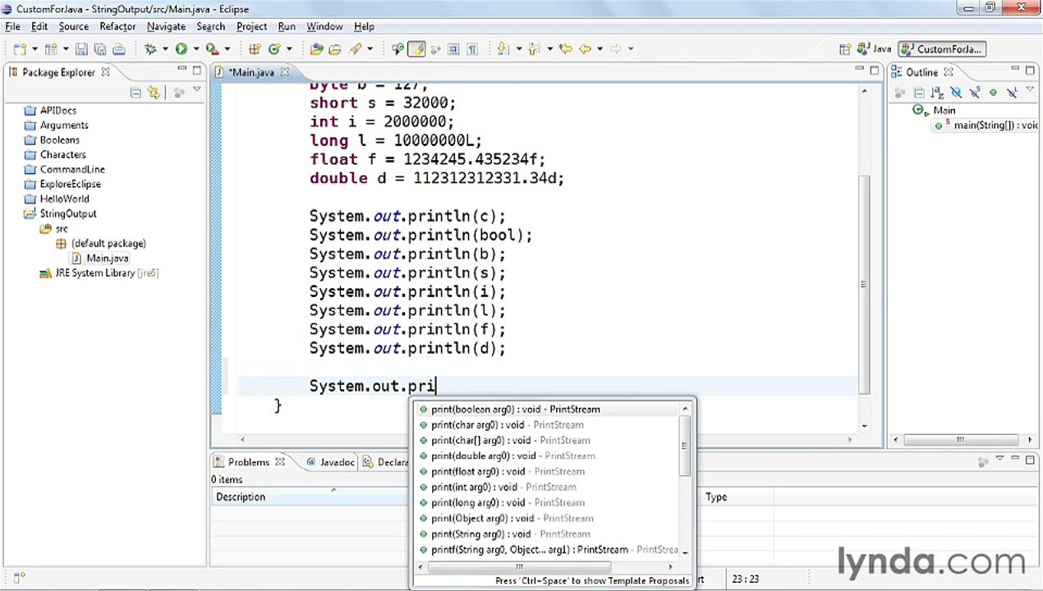Switch to the Javadoc tab
Image resolution: width=1043 pixels, height=591 pixels.
330,462
